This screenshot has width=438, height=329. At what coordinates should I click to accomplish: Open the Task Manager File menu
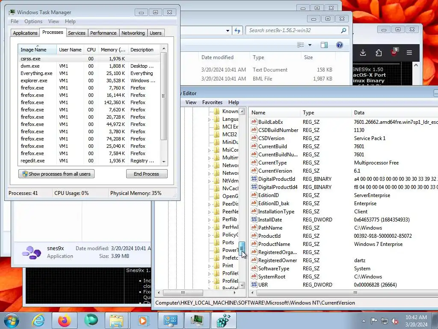(15, 21)
